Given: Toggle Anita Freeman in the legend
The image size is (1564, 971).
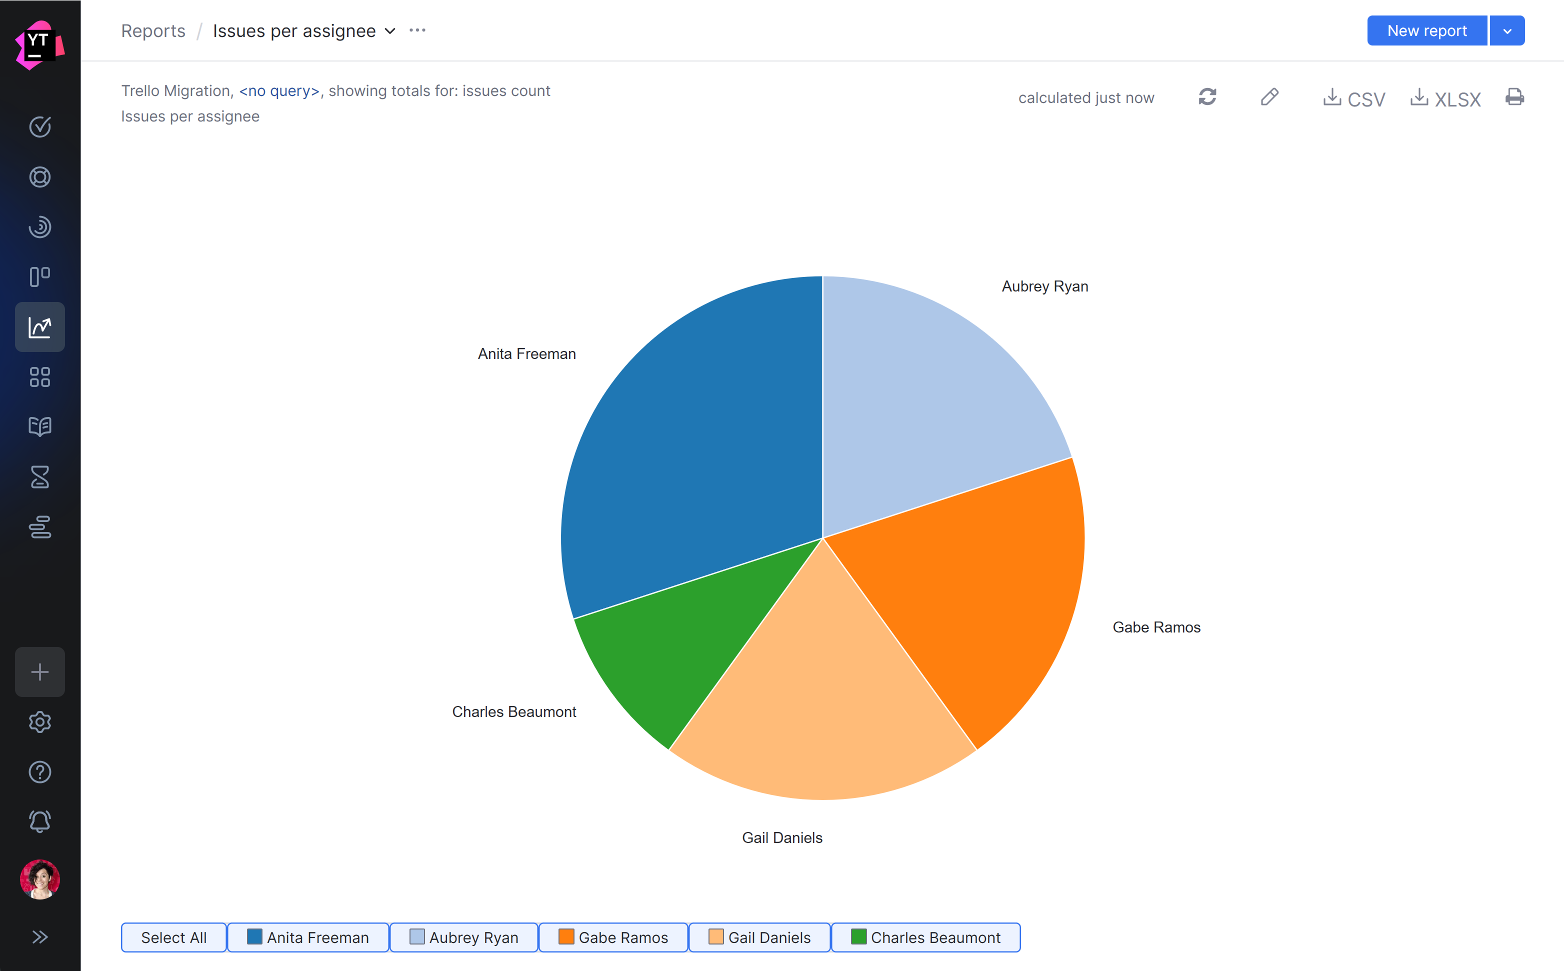Looking at the screenshot, I should [307, 937].
